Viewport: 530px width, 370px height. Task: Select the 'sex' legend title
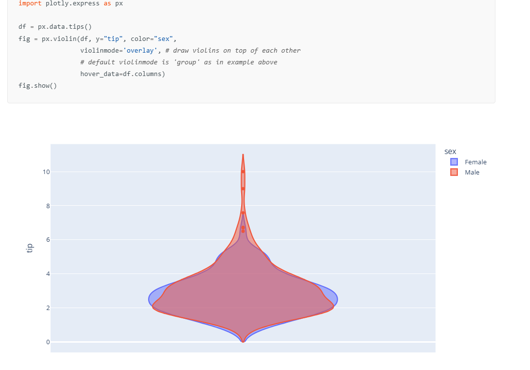click(x=450, y=151)
